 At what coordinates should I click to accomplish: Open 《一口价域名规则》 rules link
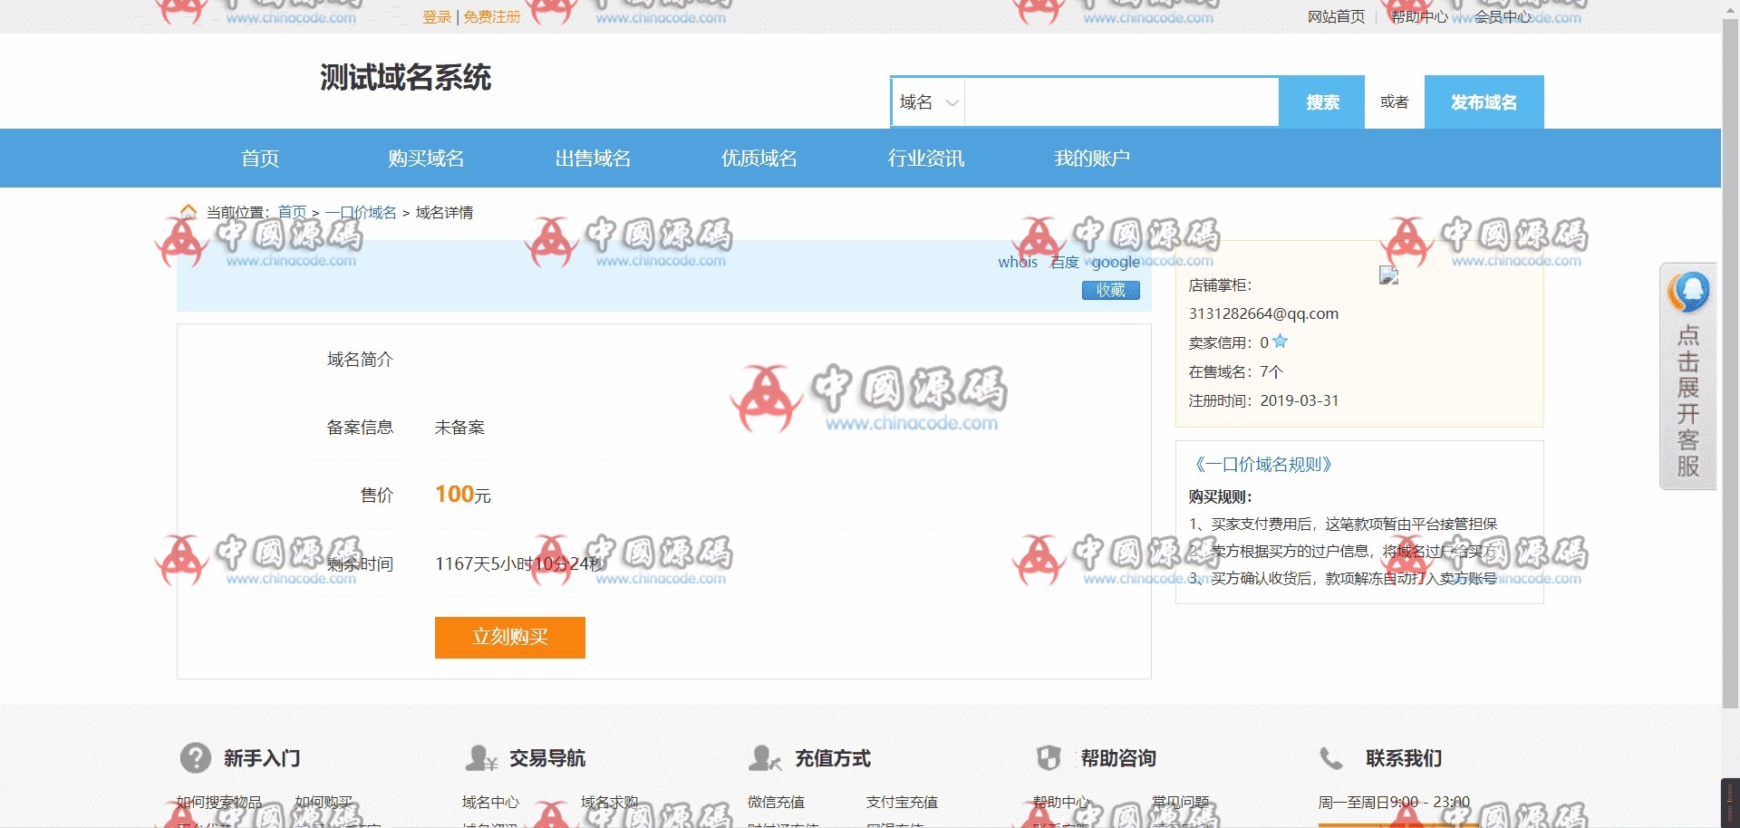pyautogui.click(x=1262, y=465)
